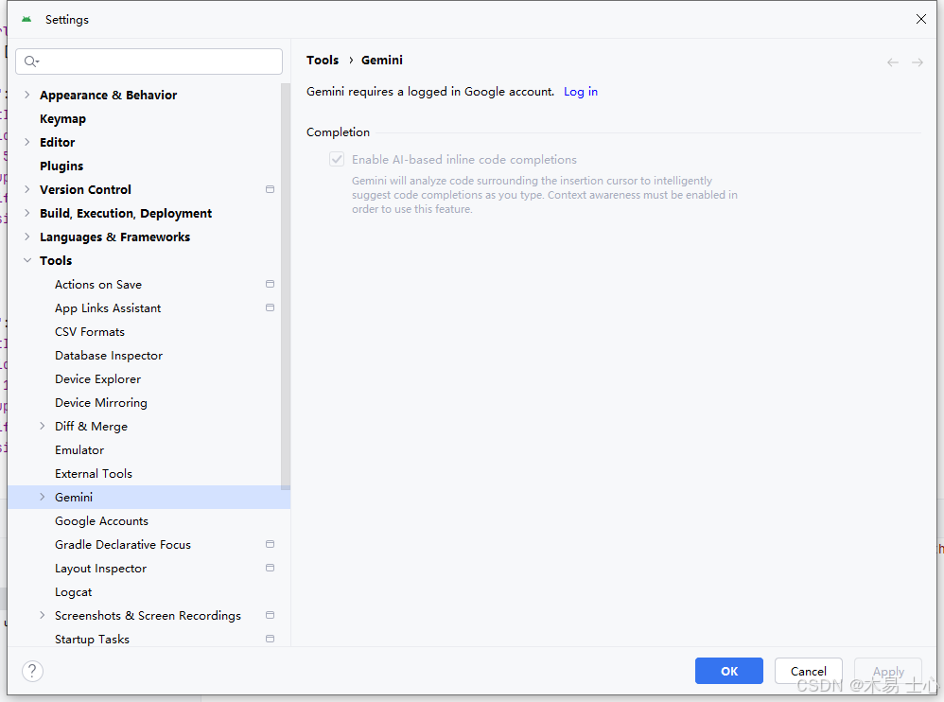Click the settings tree vertical scrollbar
This screenshot has width=944, height=702.
(x=286, y=284)
